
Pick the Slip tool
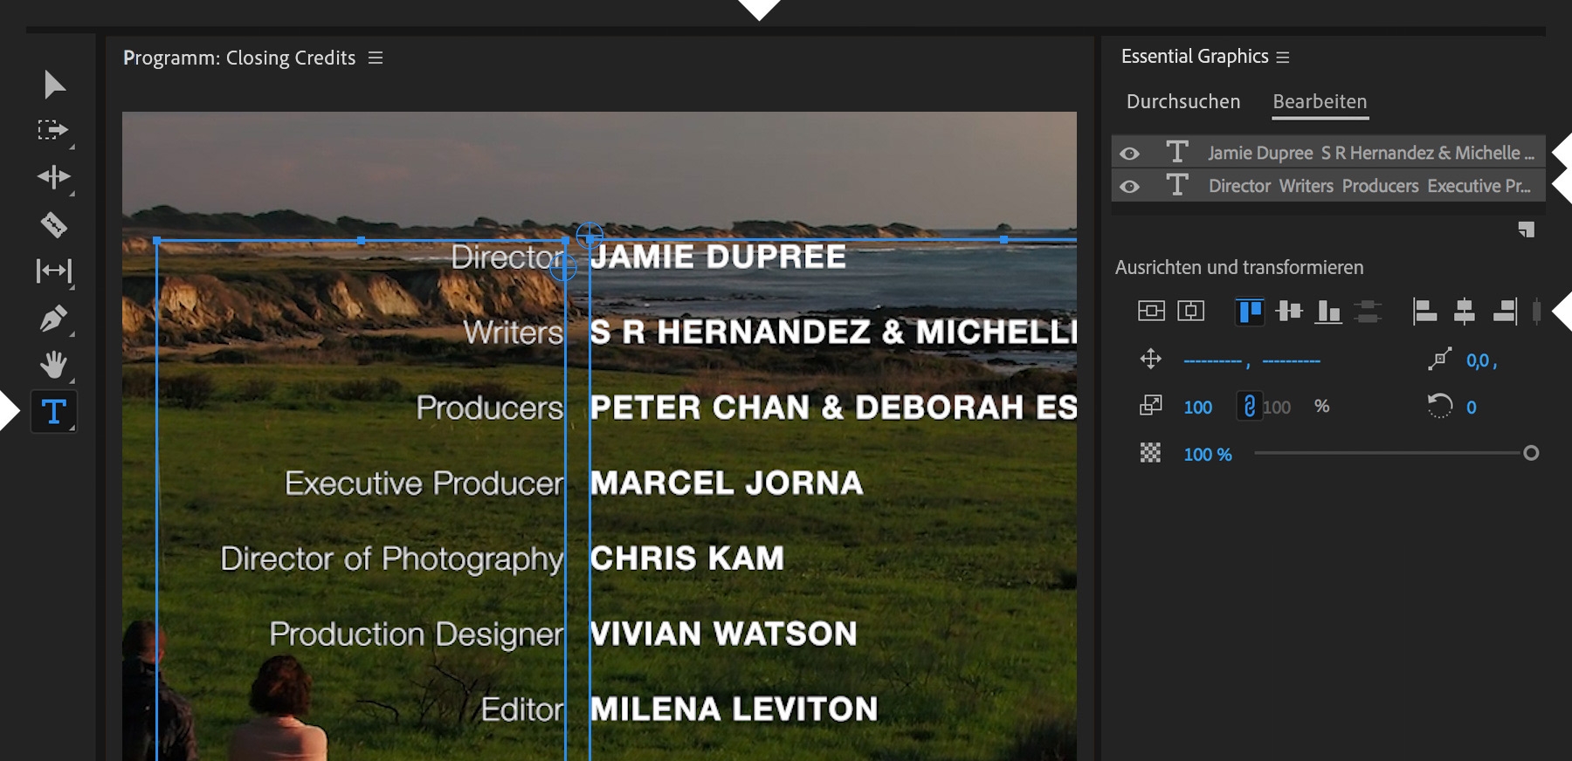coord(53,271)
